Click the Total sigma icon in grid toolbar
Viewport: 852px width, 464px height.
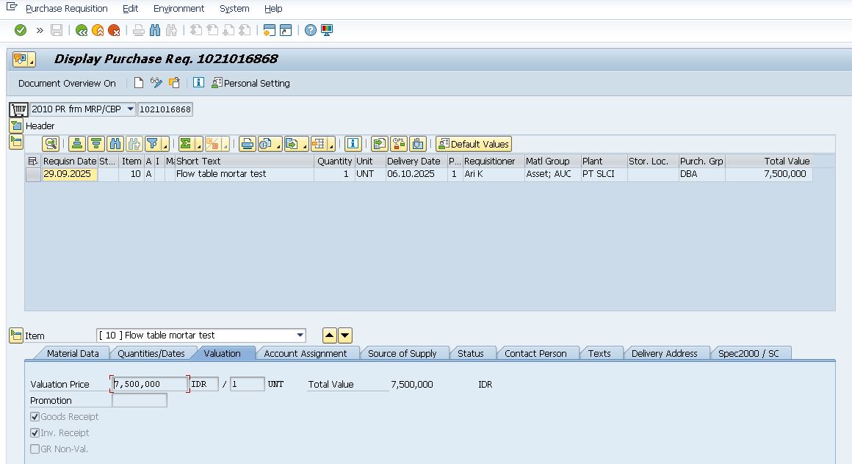(x=187, y=144)
